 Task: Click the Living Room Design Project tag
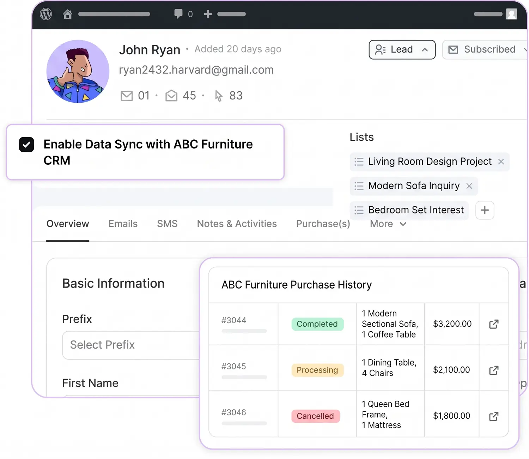point(430,162)
